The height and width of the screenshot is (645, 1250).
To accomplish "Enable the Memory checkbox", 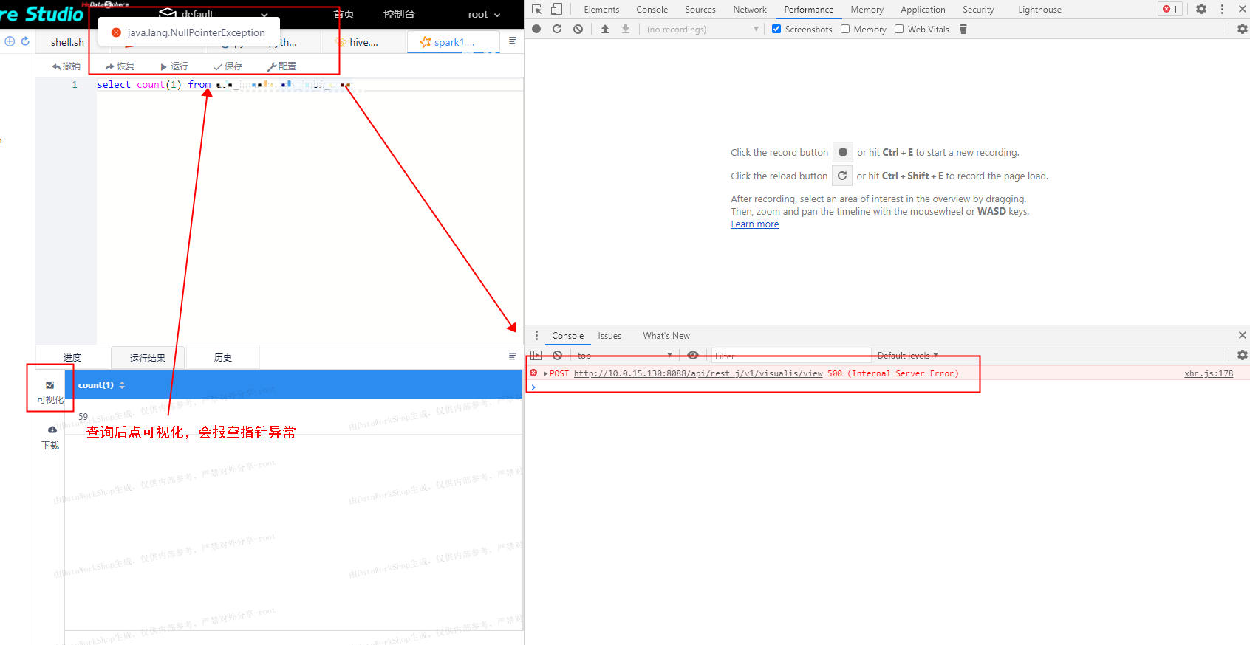I will click(845, 29).
